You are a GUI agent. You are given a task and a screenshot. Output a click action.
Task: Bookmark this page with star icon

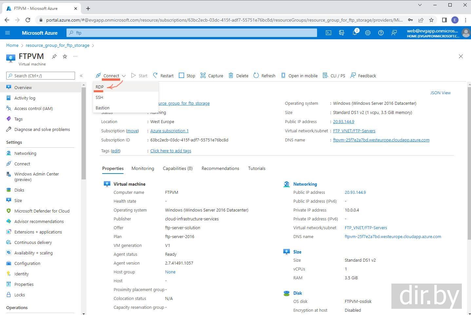pyautogui.click(x=431, y=20)
